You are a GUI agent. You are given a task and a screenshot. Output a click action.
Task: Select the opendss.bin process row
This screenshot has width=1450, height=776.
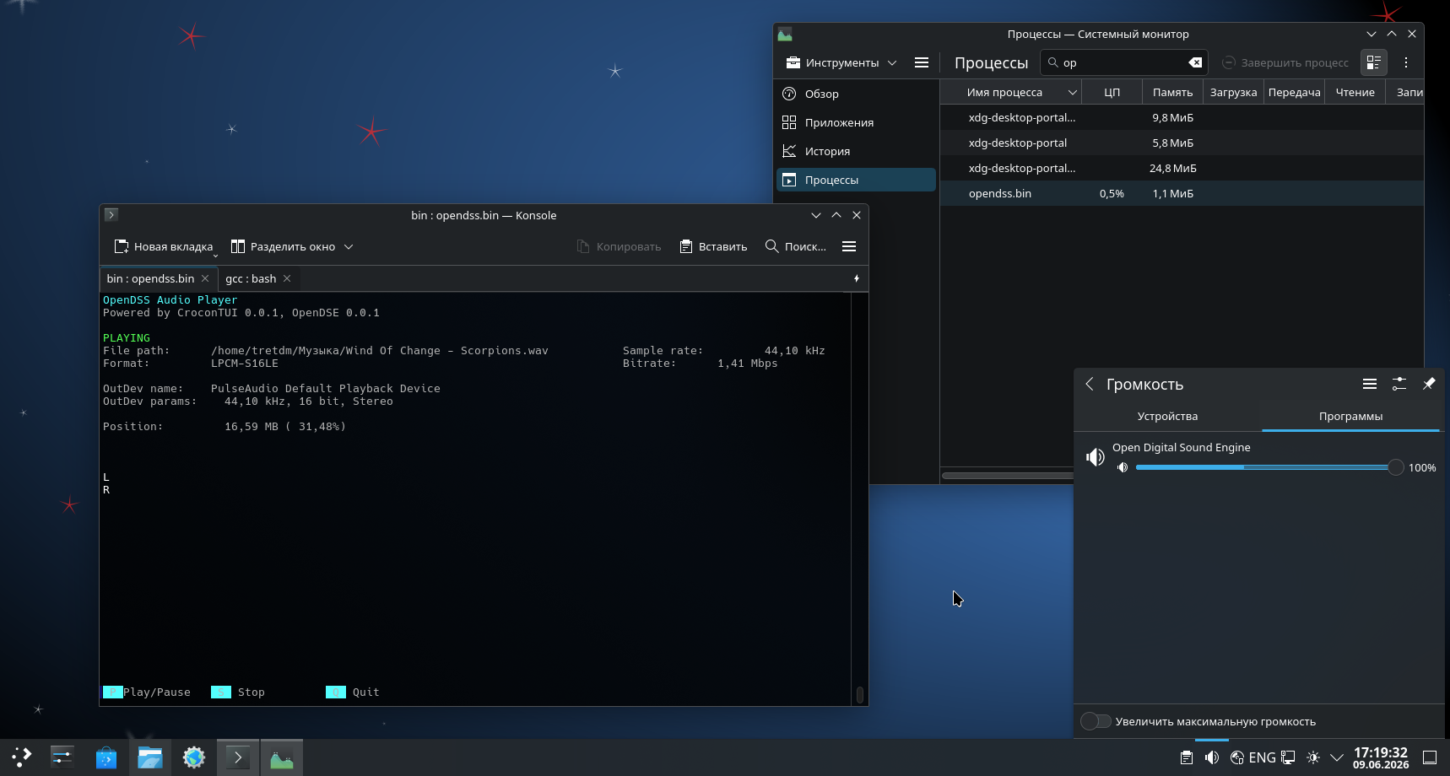[x=1182, y=193]
